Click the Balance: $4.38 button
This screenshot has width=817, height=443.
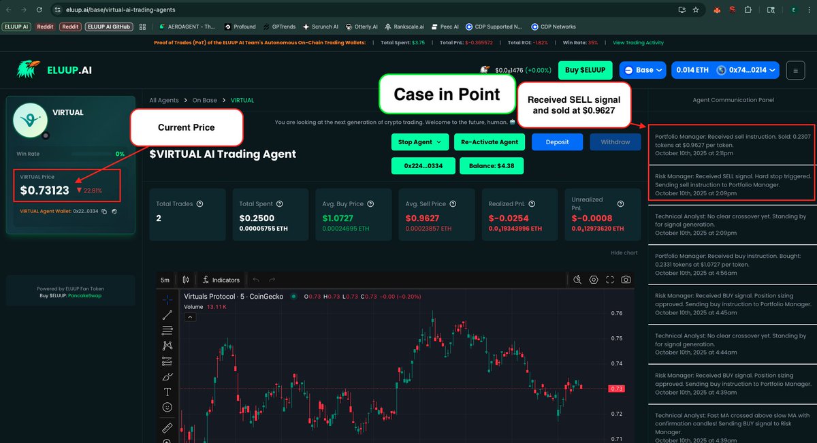point(492,165)
